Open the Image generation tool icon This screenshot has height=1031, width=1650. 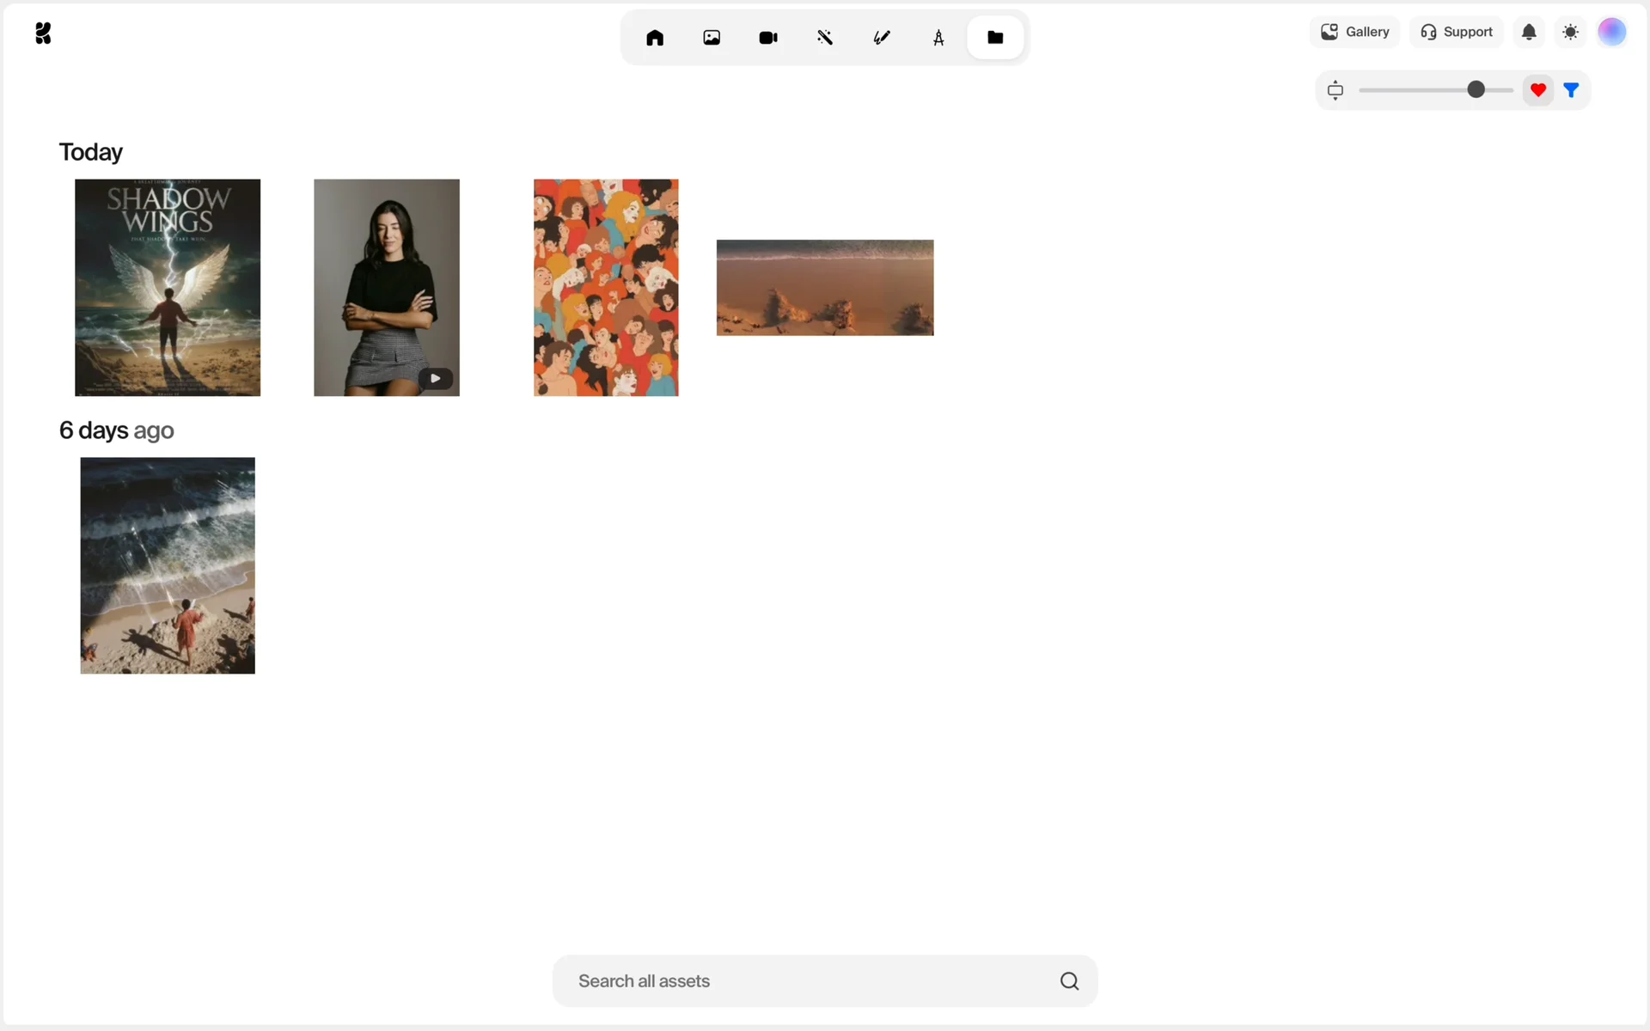click(712, 38)
